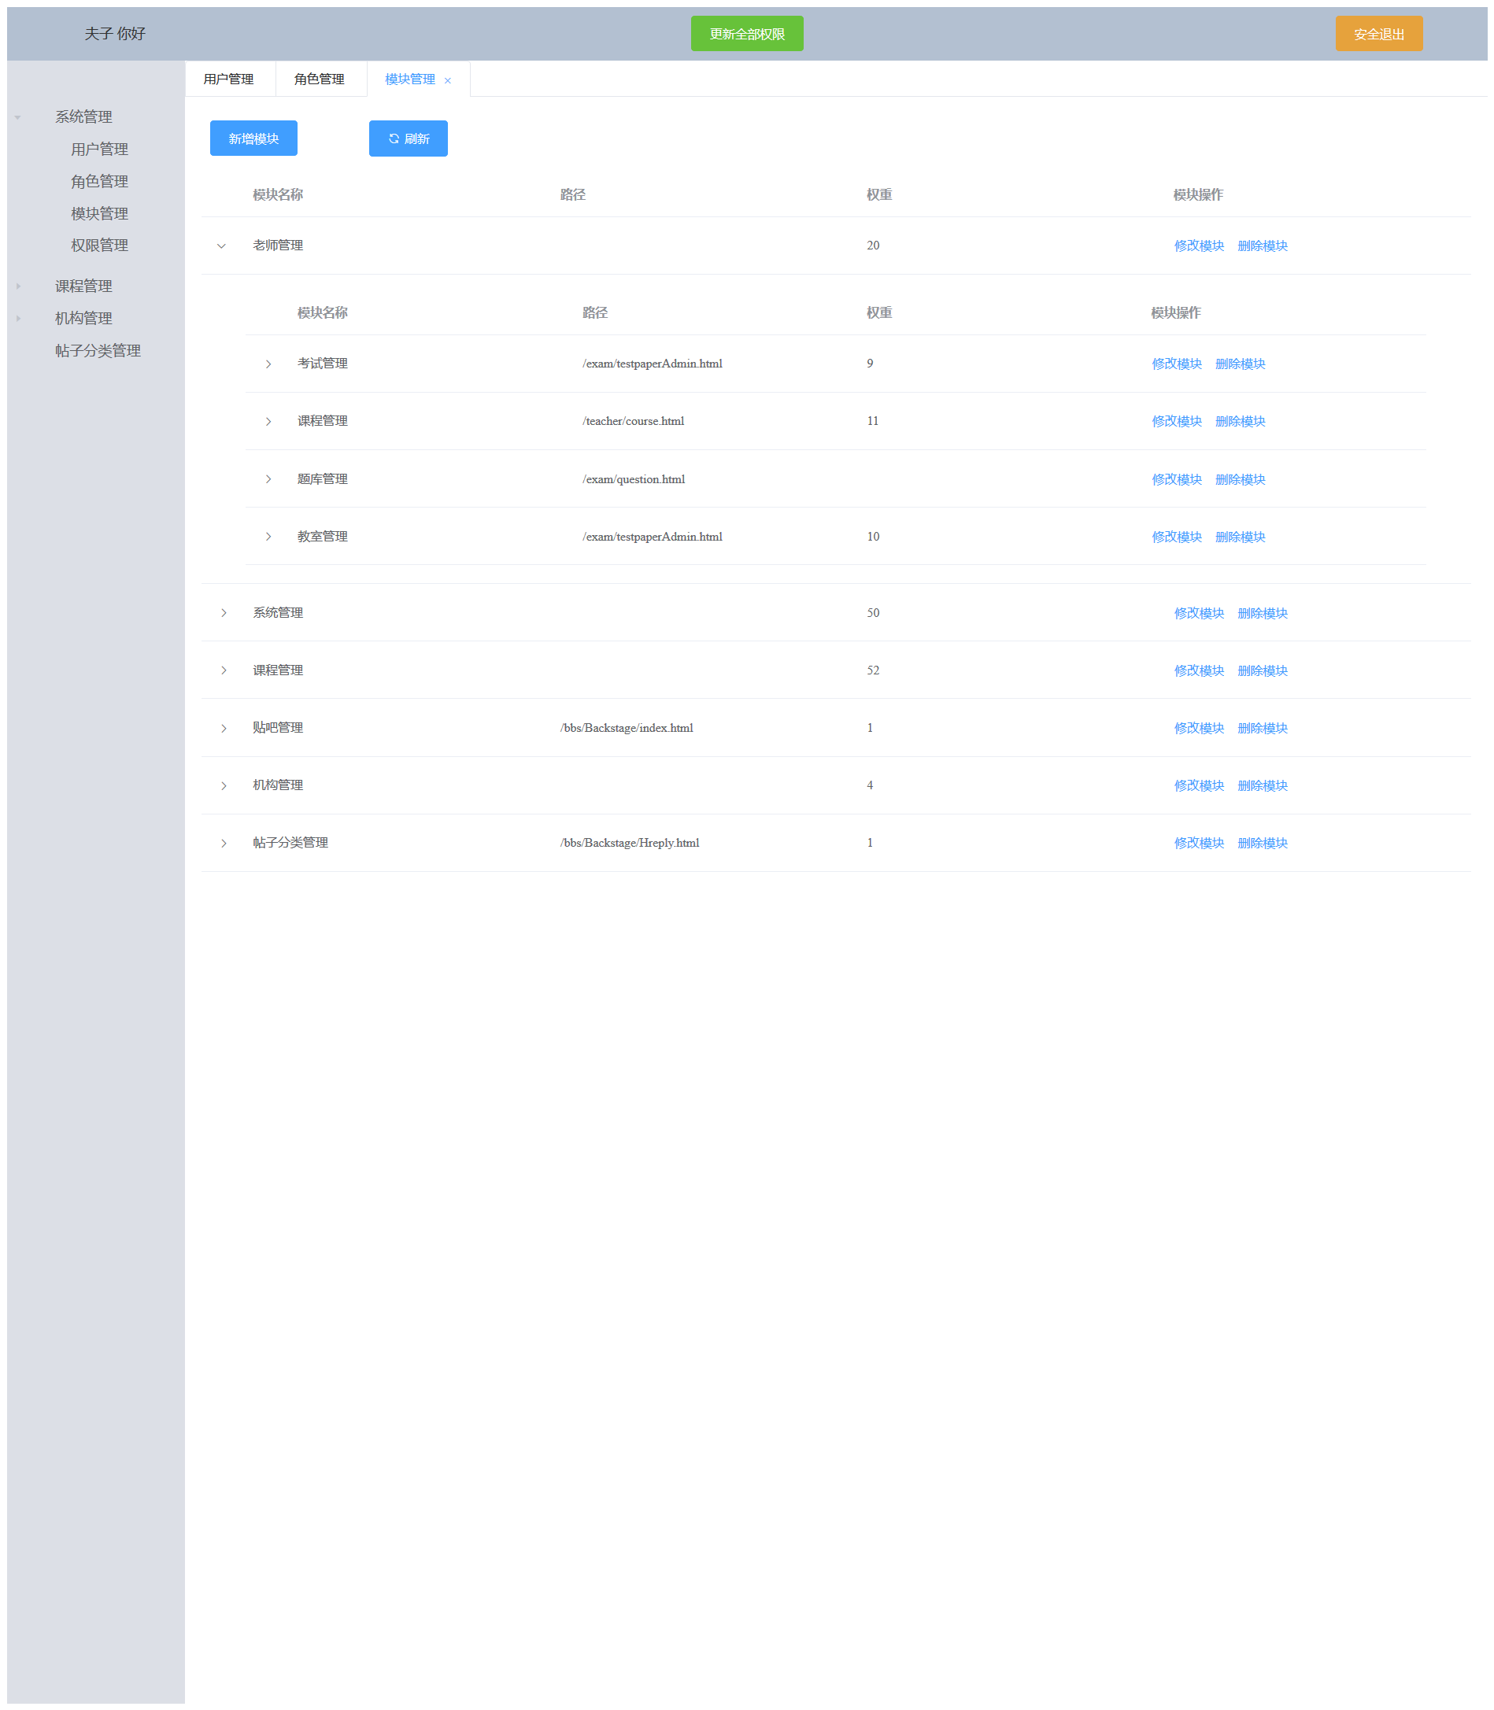
Task: Switch to the 用户管理 tab
Action: [x=229, y=79]
